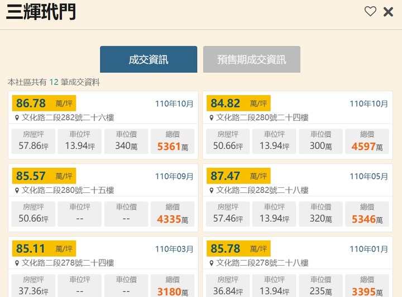This screenshot has width=402, height=297.
Task: Click address 文化路二段278號二十四樓
Action: [x=68, y=263]
